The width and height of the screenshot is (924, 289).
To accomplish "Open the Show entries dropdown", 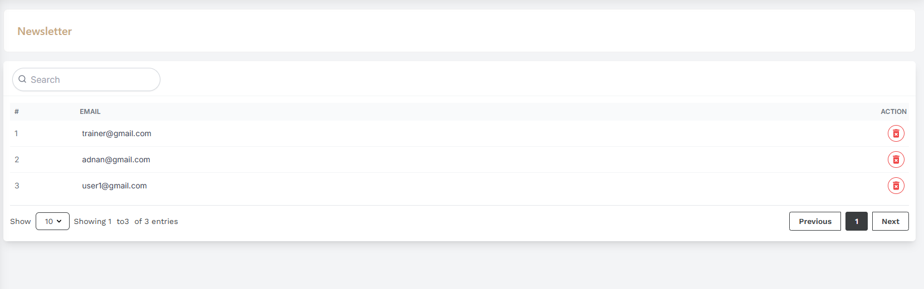I will 52,221.
